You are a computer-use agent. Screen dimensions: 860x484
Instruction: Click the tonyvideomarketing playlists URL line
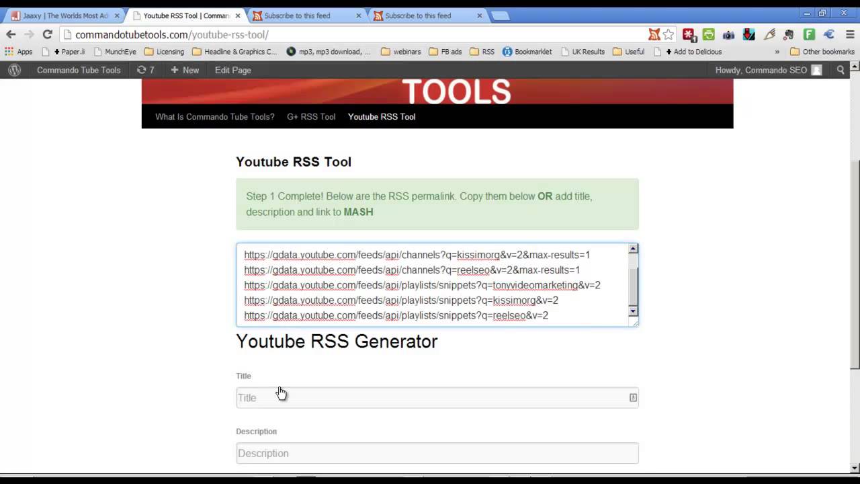tap(422, 285)
